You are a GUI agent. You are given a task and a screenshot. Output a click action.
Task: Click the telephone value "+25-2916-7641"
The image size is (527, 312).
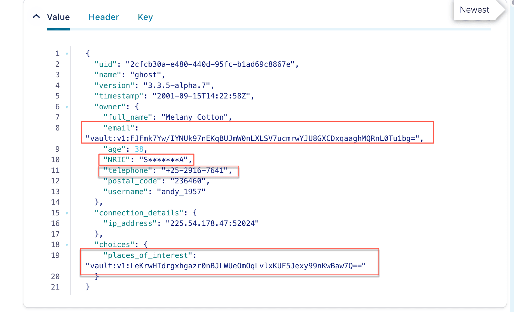click(x=194, y=170)
